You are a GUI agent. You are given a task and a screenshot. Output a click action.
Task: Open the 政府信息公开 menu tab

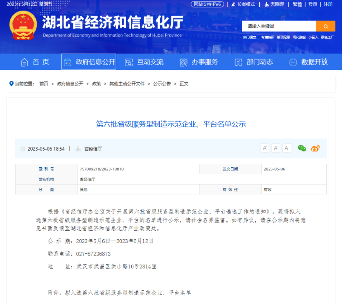[x=89, y=62]
